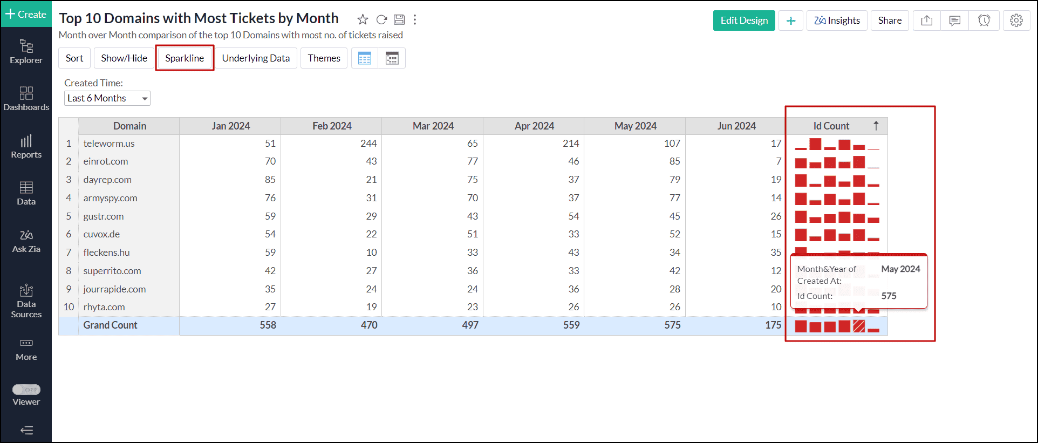Image resolution: width=1038 pixels, height=443 pixels.
Task: Open the three-dot more options menu
Action: coord(415,20)
